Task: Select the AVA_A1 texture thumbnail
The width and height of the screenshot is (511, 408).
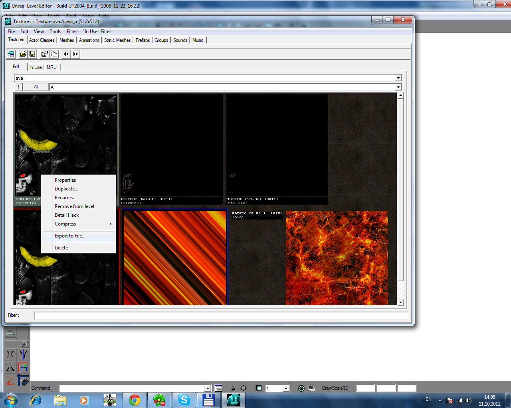Action: tap(171, 149)
